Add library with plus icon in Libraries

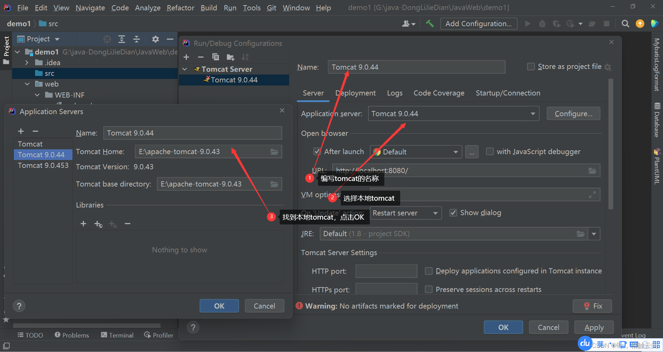(83, 224)
